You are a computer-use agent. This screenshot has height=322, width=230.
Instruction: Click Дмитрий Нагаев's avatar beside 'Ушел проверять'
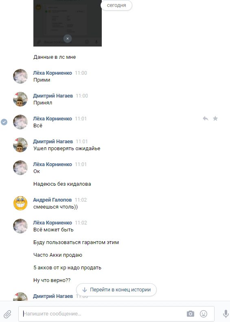[x=20, y=145]
